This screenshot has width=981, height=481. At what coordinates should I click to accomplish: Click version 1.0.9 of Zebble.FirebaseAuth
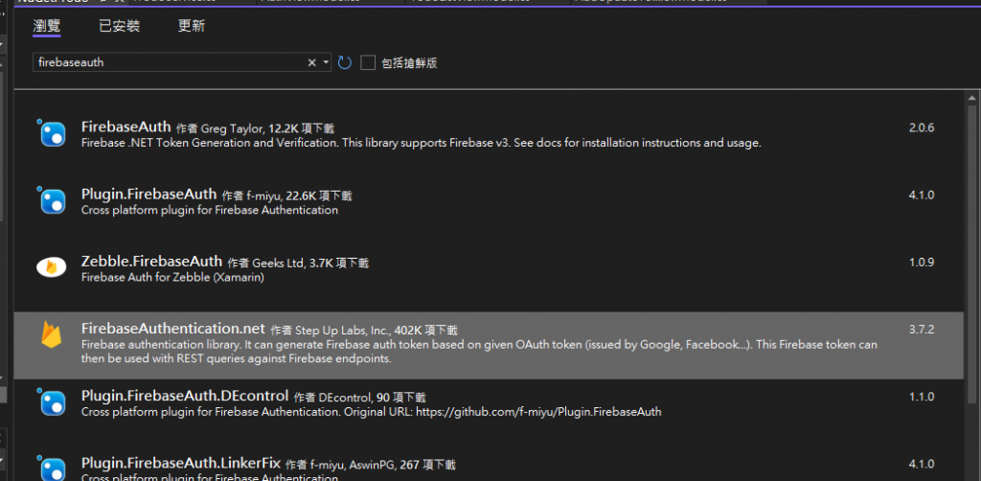coord(922,263)
